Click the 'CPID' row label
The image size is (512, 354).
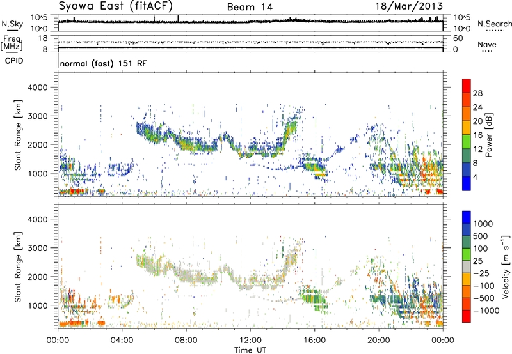[14, 61]
